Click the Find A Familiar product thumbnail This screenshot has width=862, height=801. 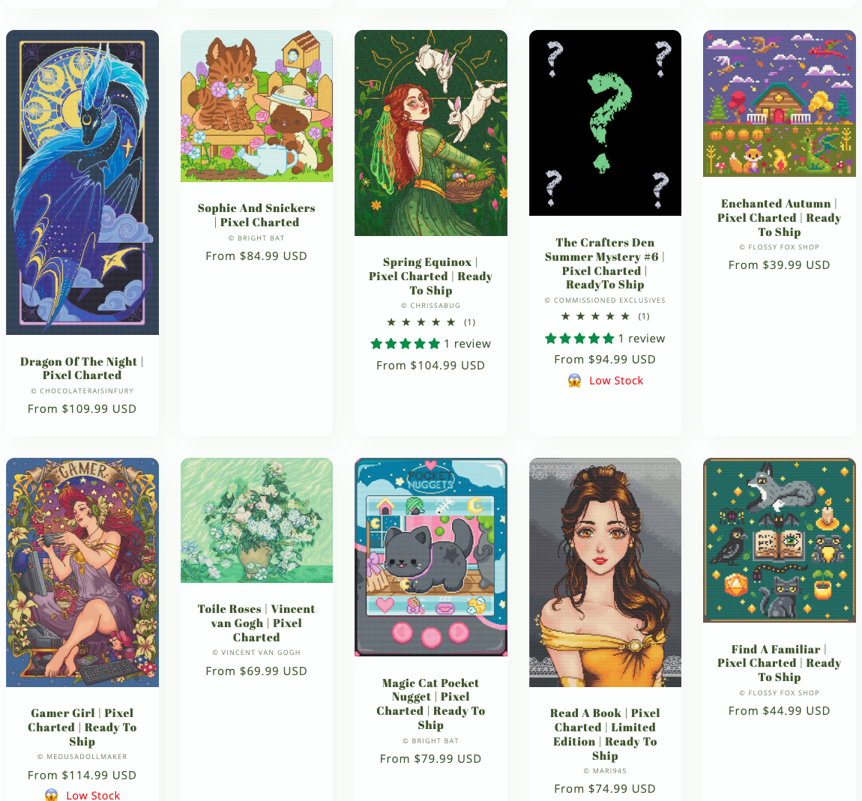(x=780, y=540)
